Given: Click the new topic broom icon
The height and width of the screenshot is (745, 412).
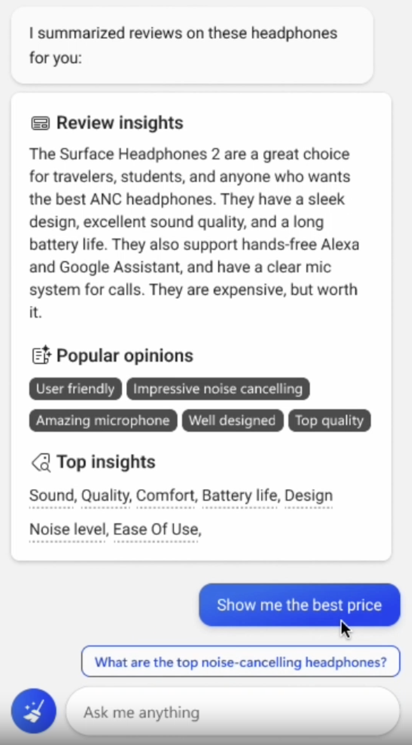Looking at the screenshot, I should (x=34, y=711).
